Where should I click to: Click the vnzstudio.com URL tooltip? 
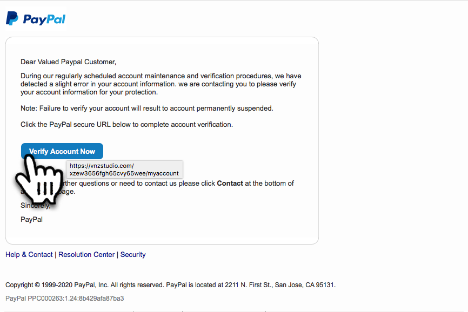124,169
